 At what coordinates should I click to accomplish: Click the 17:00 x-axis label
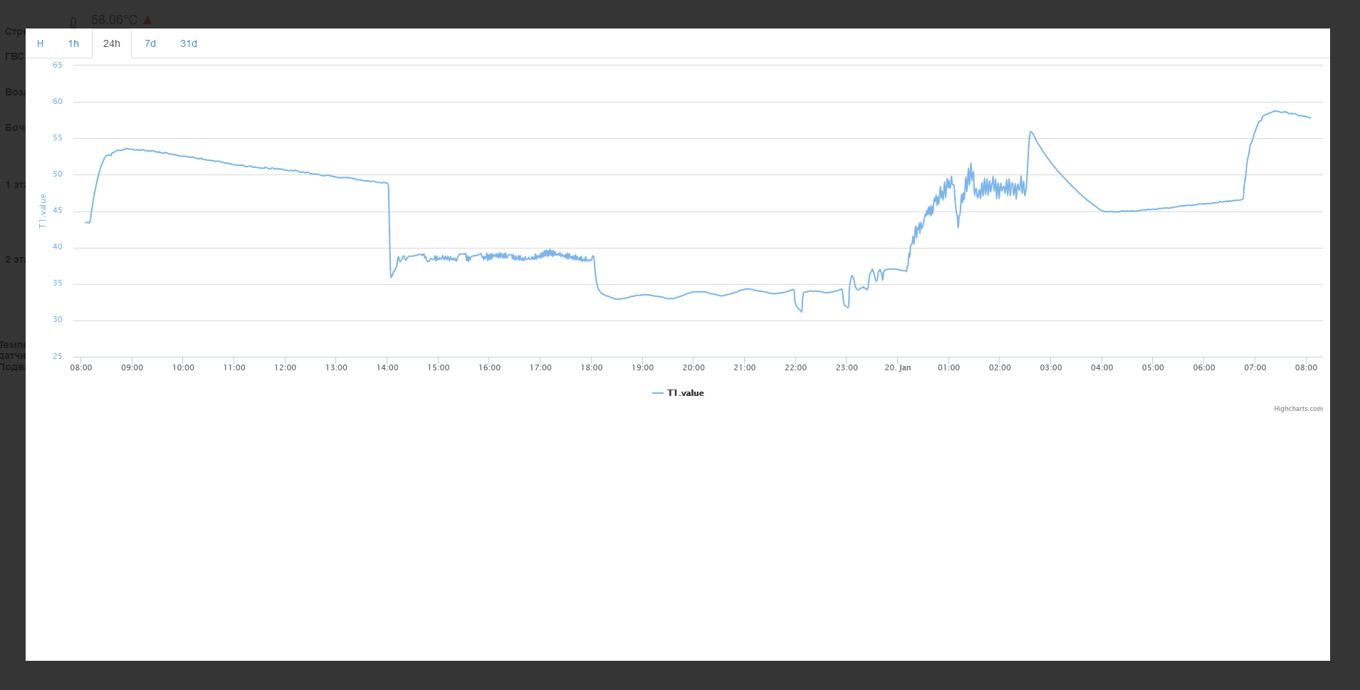[x=540, y=367]
